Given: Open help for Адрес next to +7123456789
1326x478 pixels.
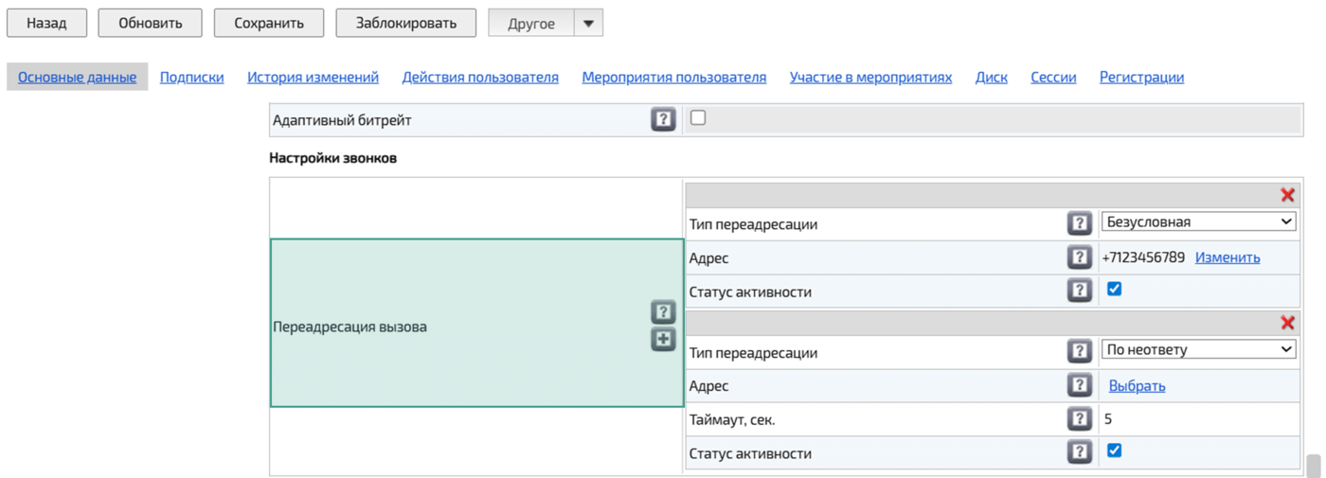Looking at the screenshot, I should point(1079,257).
